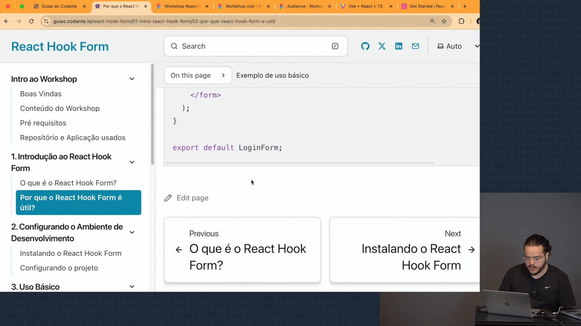
Task: Click the Exemplo de uso básico heading label
Action: tap(272, 75)
